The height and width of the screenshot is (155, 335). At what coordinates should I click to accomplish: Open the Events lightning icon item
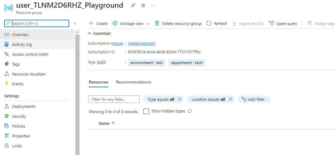(x=6, y=84)
